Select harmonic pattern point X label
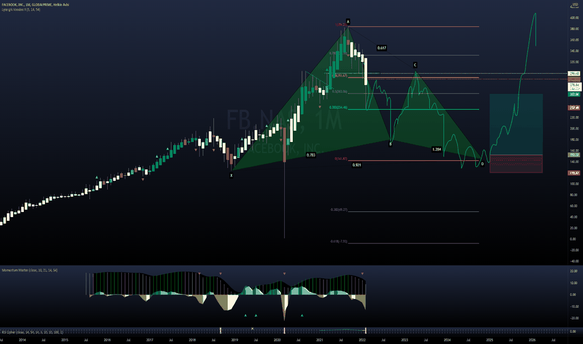This screenshot has height=344, width=583. [231, 175]
